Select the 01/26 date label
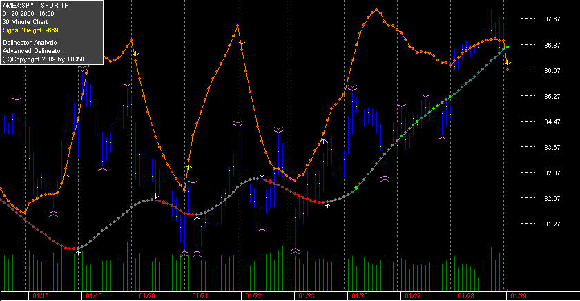The height and width of the screenshot is (301, 580). (360, 296)
